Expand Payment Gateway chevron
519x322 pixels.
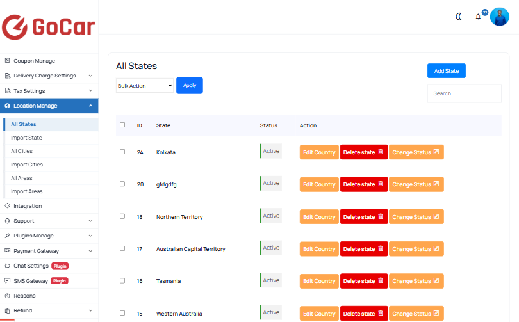click(x=90, y=251)
